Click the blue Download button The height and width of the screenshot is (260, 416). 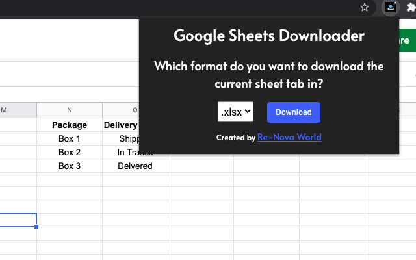click(294, 112)
